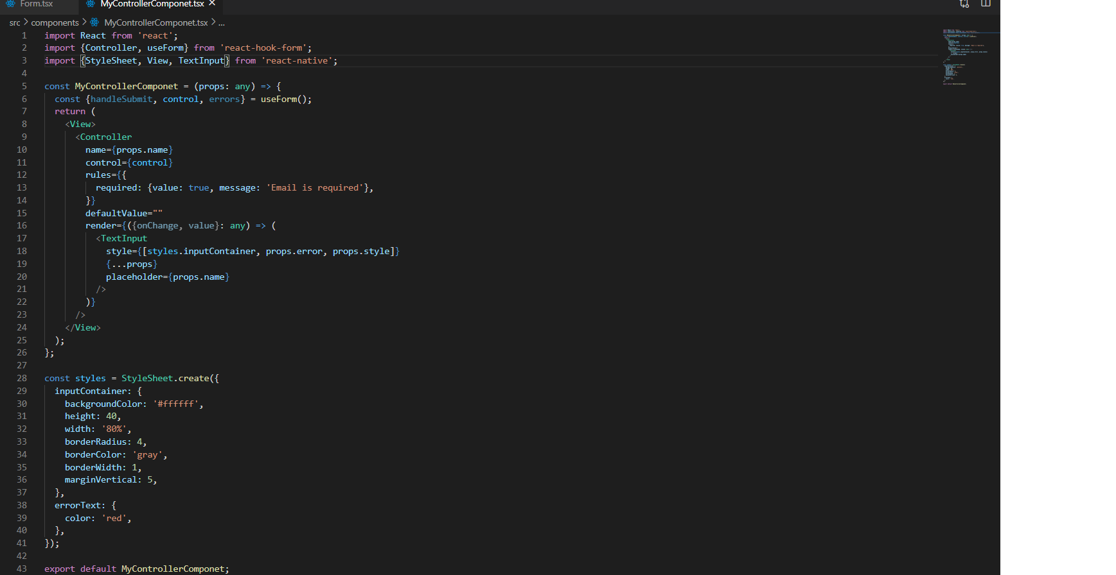Click the '<Controller' opening tag
The height and width of the screenshot is (575, 1116).
(x=103, y=137)
